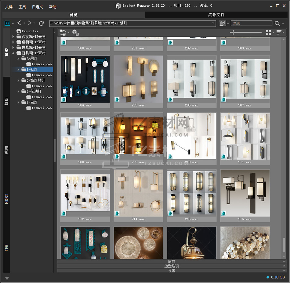Select the HDRI side tab

pos(7,198)
